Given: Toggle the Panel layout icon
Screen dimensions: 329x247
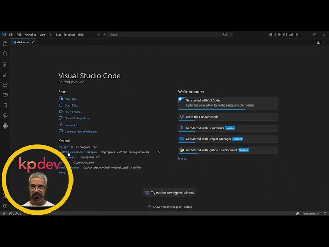Looking at the screenshot, I should click(290, 34).
